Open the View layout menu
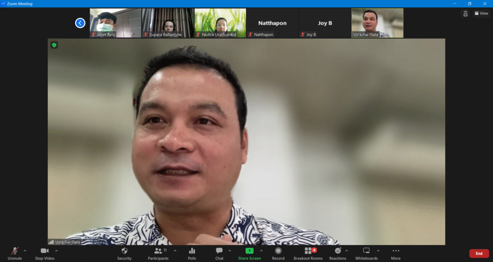The width and height of the screenshot is (493, 262). pos(481,13)
